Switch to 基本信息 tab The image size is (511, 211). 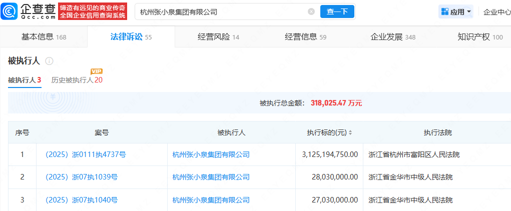tap(44, 37)
